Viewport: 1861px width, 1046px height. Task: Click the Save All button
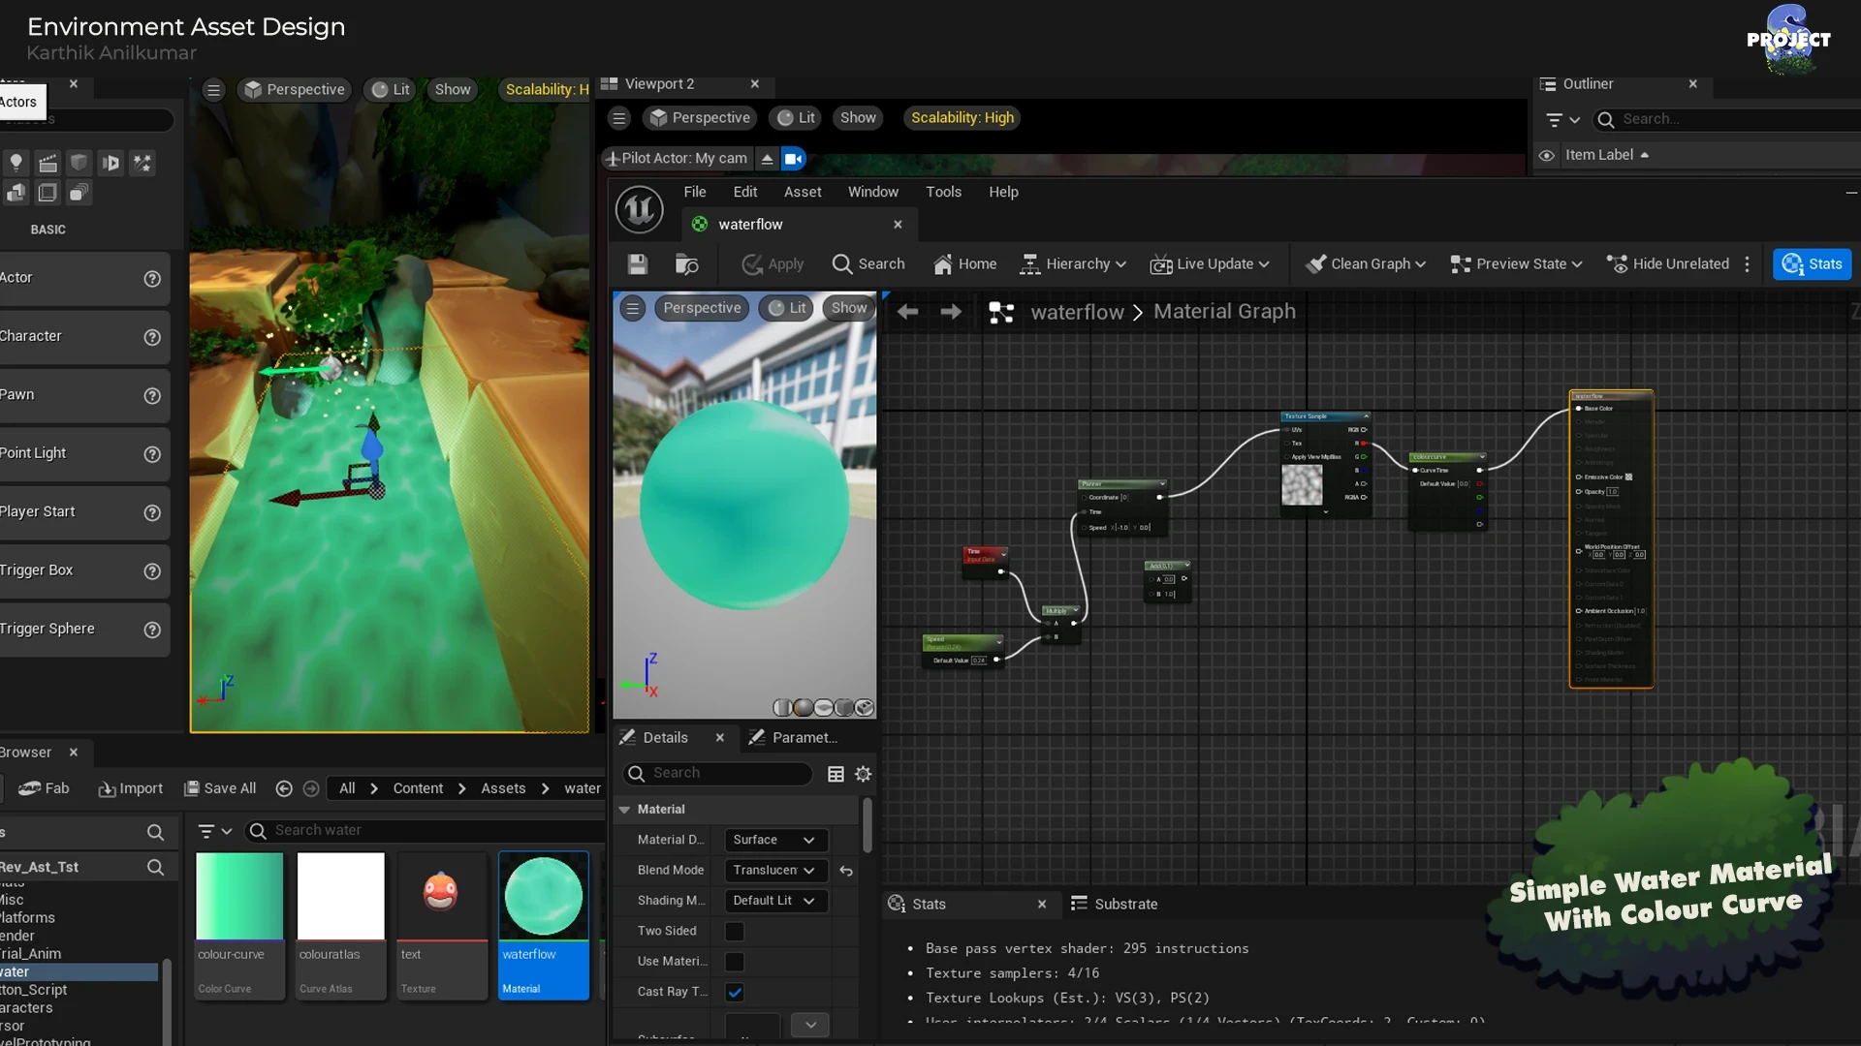[220, 788]
